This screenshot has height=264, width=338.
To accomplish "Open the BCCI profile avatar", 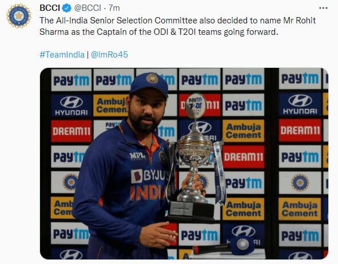I will pyautogui.click(x=19, y=16).
